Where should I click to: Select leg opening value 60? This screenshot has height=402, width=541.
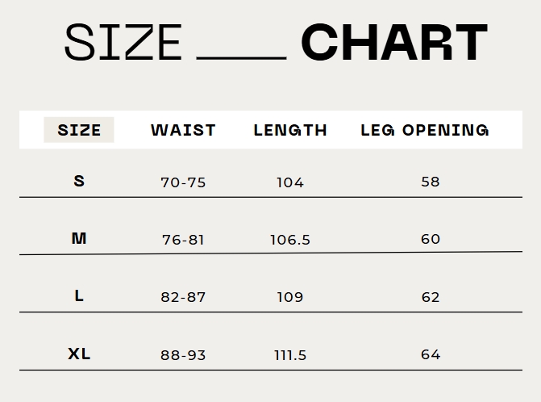tap(431, 239)
